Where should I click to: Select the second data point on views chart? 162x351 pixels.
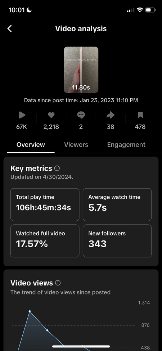pos(47,330)
